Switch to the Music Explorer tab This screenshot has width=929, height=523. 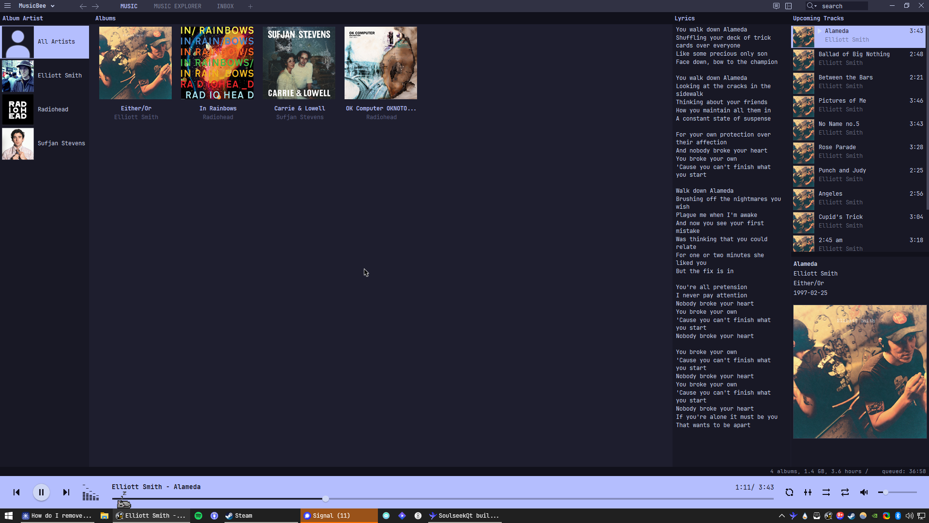[177, 6]
